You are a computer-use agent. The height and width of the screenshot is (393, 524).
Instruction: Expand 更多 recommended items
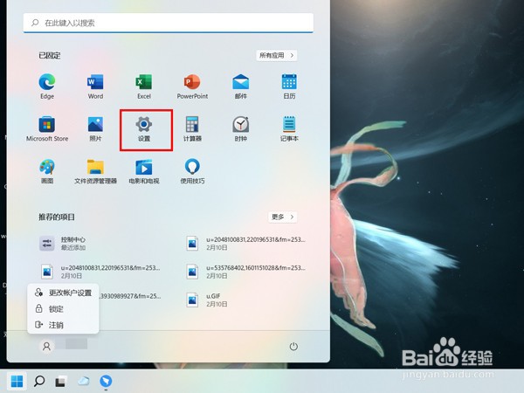pos(282,217)
